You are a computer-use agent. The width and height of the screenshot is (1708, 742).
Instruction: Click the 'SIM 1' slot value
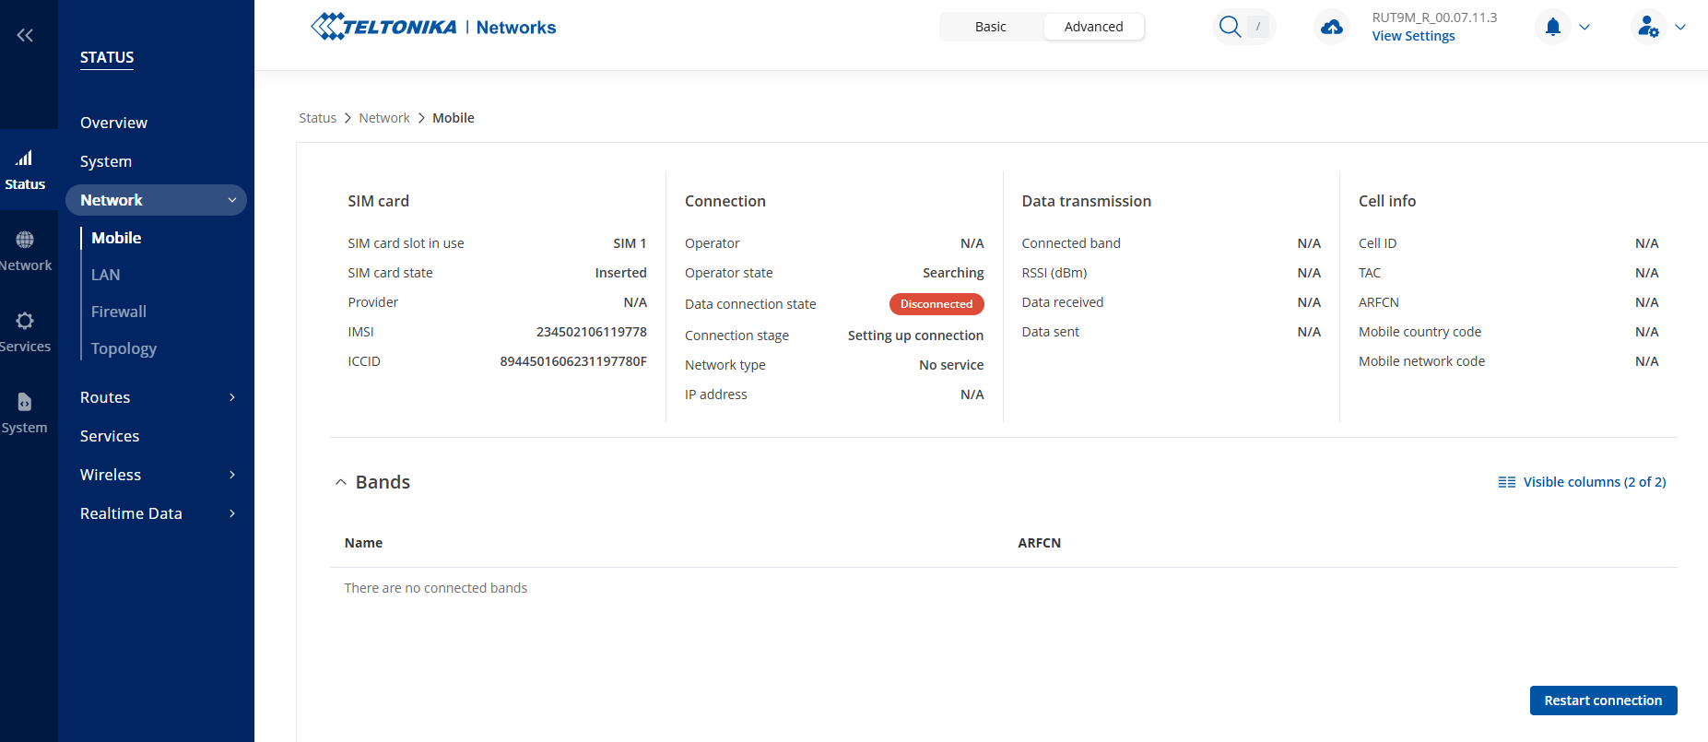coord(630,243)
